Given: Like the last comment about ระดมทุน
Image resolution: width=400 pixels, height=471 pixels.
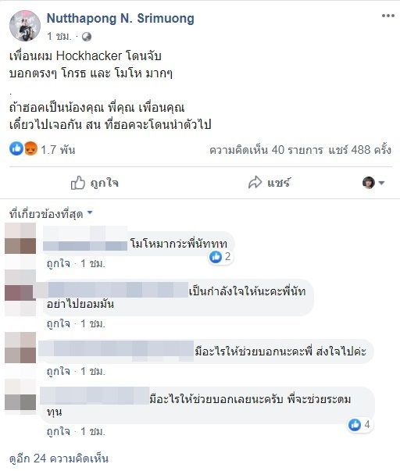Looking at the screenshot, I should click(59, 432).
